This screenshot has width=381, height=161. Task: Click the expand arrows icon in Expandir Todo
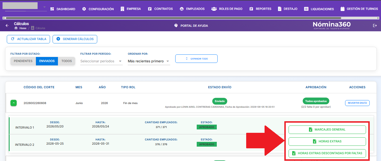click(x=187, y=59)
